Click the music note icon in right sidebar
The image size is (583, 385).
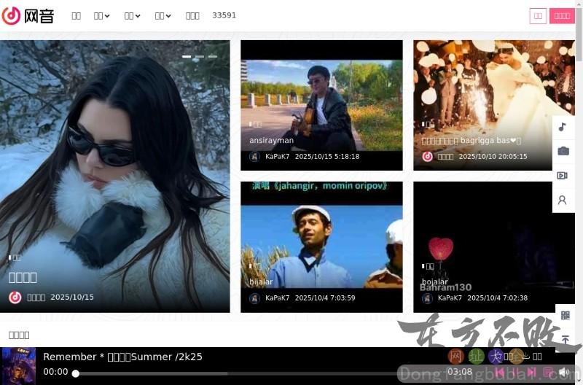pyautogui.click(x=563, y=127)
